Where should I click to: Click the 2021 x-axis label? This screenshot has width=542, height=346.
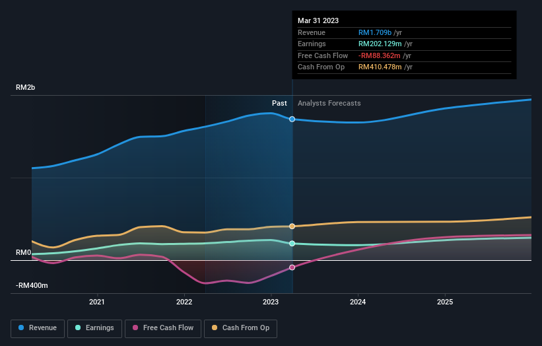[97, 302]
